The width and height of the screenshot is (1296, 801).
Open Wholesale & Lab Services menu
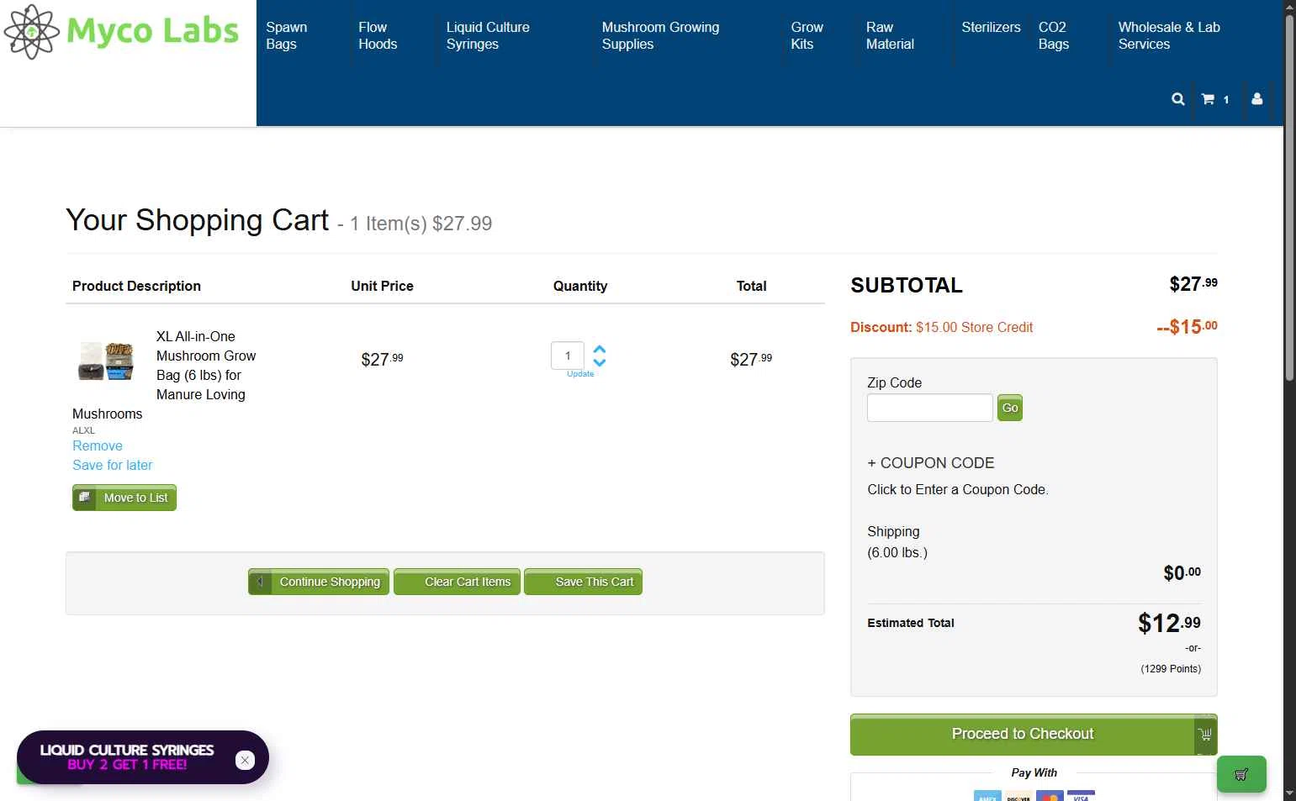tap(1169, 35)
